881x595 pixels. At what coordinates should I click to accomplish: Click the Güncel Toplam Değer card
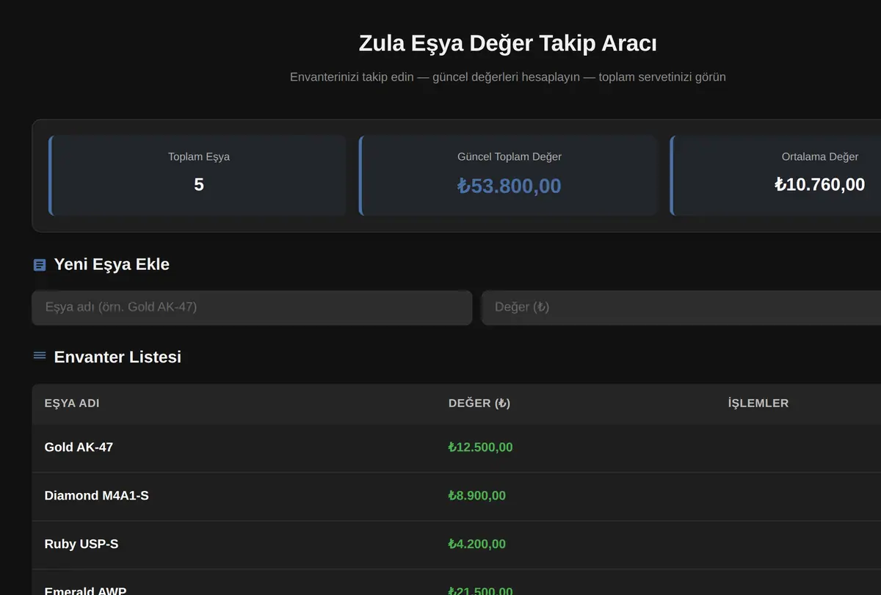pos(508,175)
